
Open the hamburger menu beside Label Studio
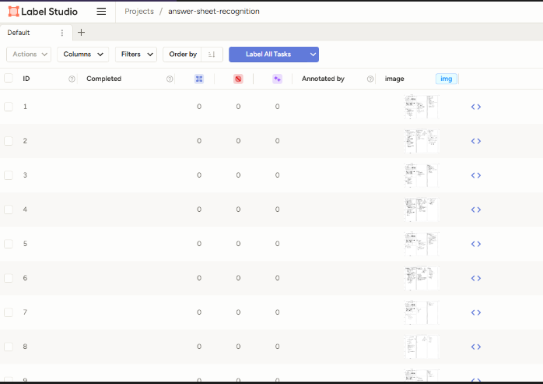pos(101,12)
